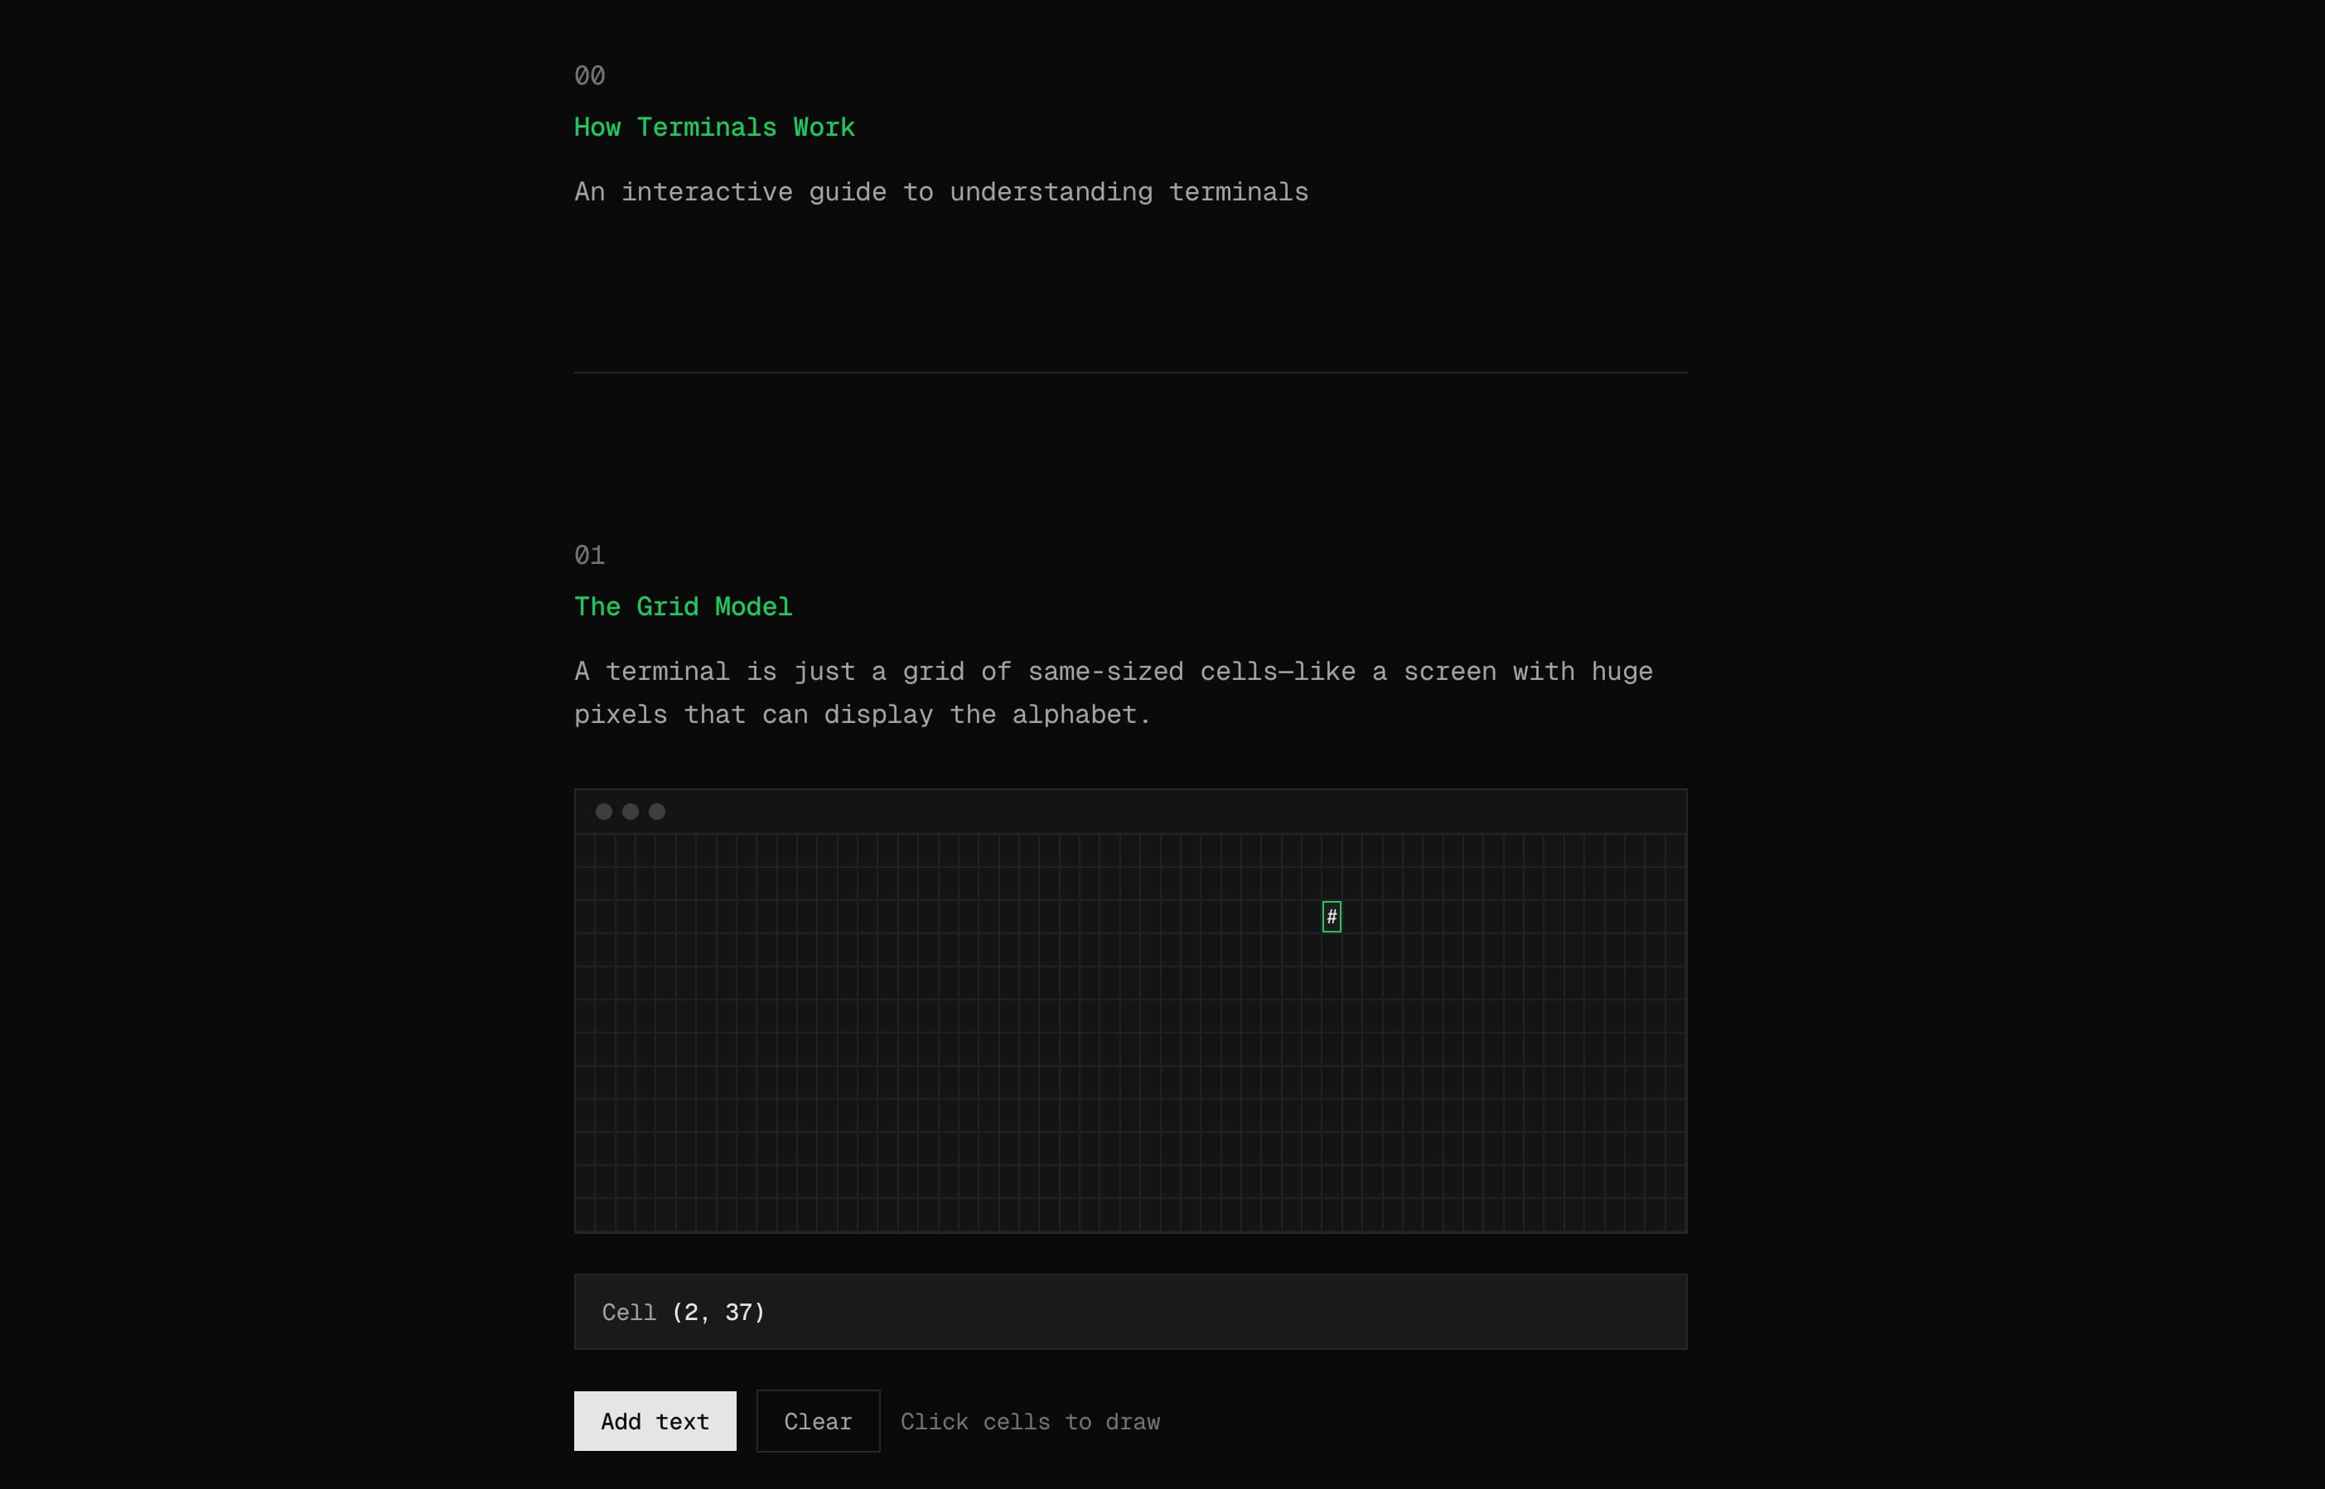Click the middle gray dot in terminal title bar
This screenshot has width=2325, height=1489.
click(631, 812)
